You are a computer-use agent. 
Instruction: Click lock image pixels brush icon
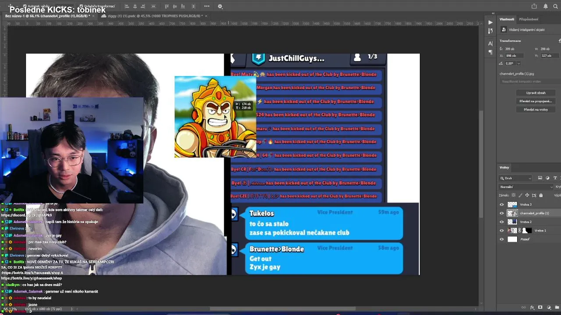coord(520,195)
